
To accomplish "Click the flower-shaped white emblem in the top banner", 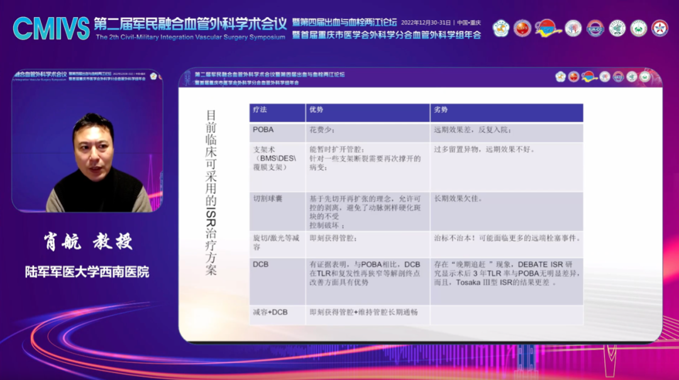I will point(501,28).
